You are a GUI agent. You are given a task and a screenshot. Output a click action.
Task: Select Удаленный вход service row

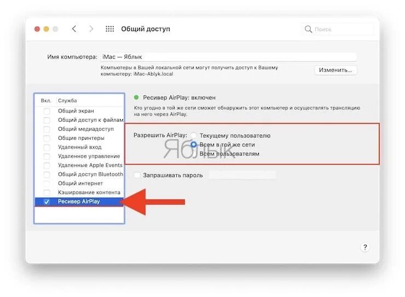79,147
